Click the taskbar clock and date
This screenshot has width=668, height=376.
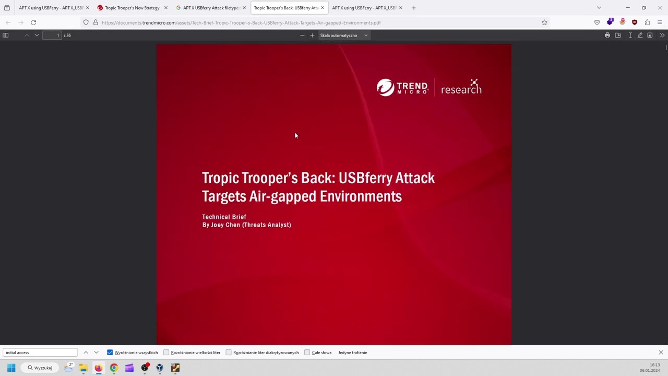(x=650, y=368)
